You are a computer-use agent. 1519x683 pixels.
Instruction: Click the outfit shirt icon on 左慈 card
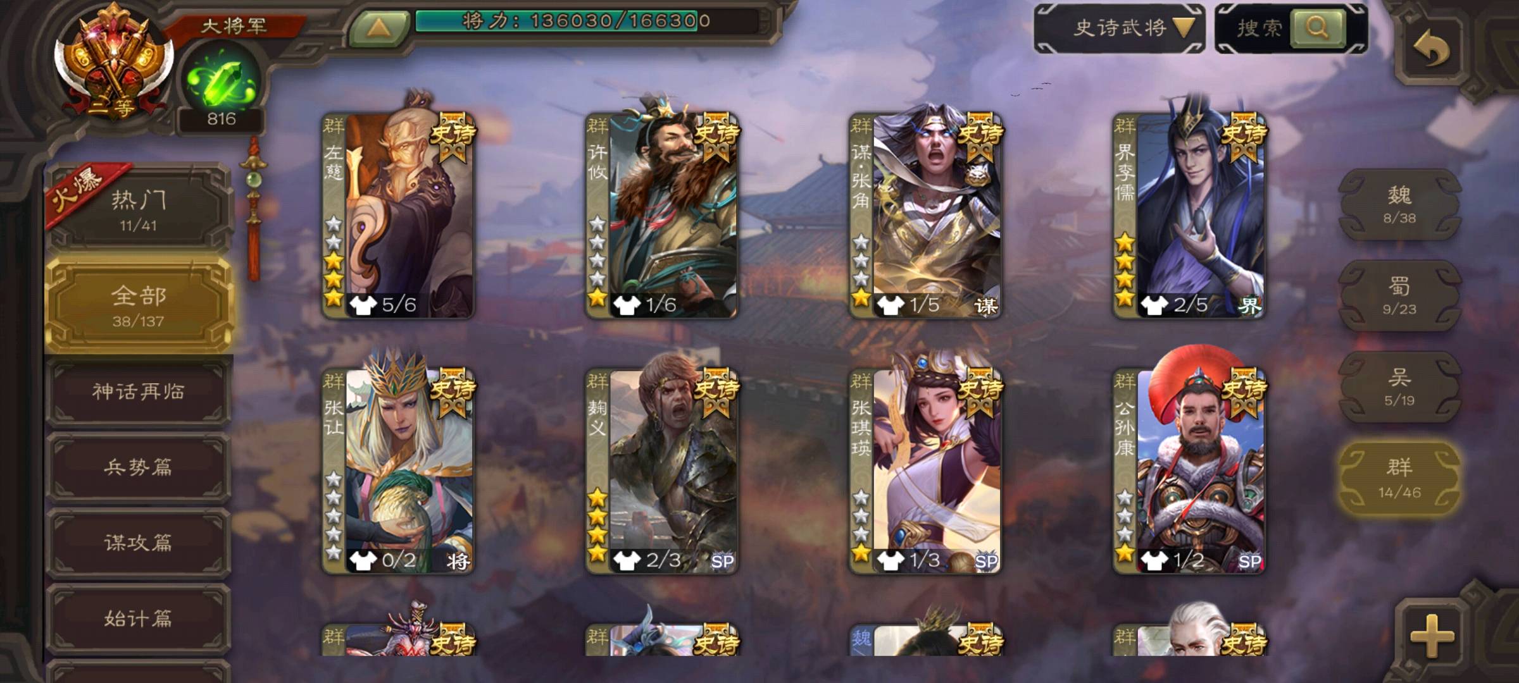click(x=363, y=305)
